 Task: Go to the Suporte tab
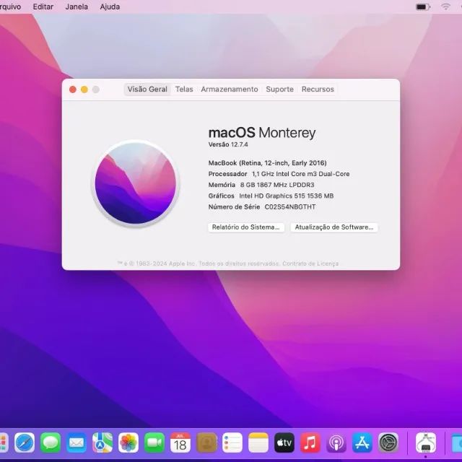pos(279,90)
